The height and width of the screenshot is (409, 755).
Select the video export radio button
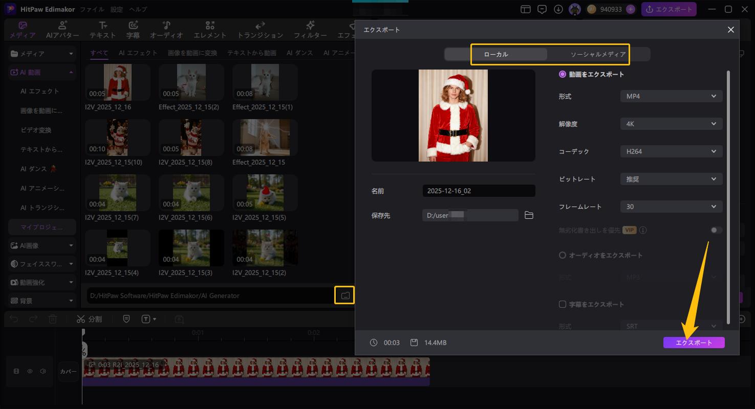point(563,74)
